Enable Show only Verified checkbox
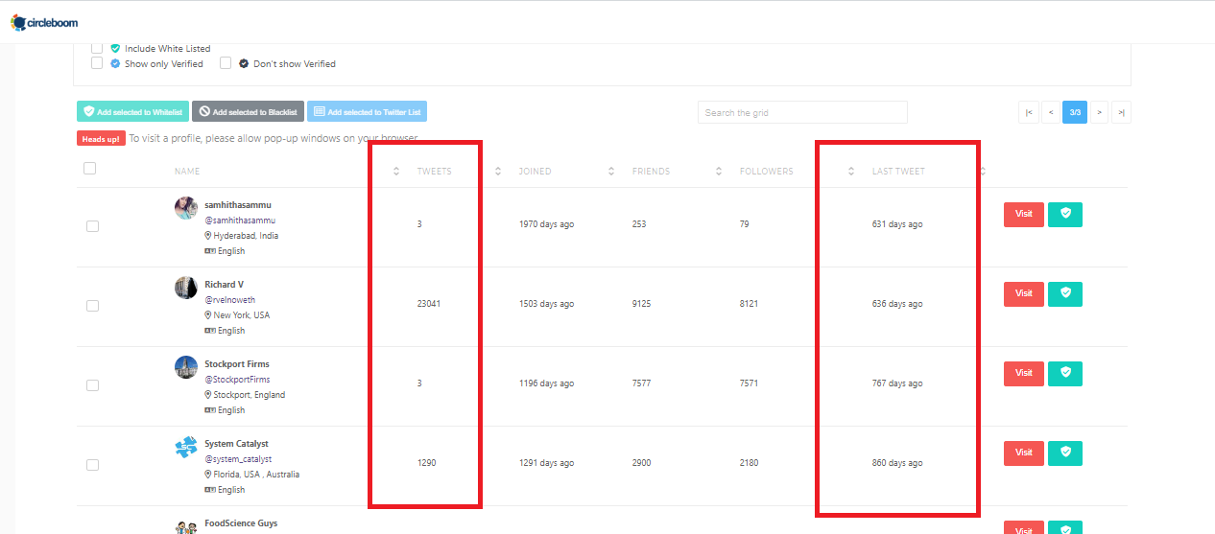The width and height of the screenshot is (1215, 534). (x=97, y=63)
